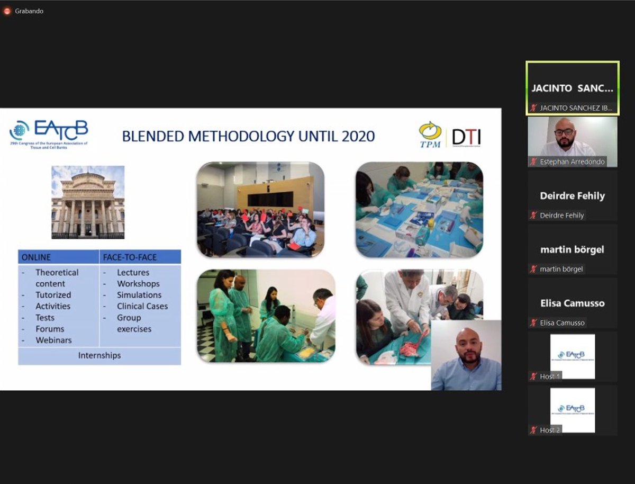
Task: Select Estephan Arredondo's video tile
Action: coord(572,141)
